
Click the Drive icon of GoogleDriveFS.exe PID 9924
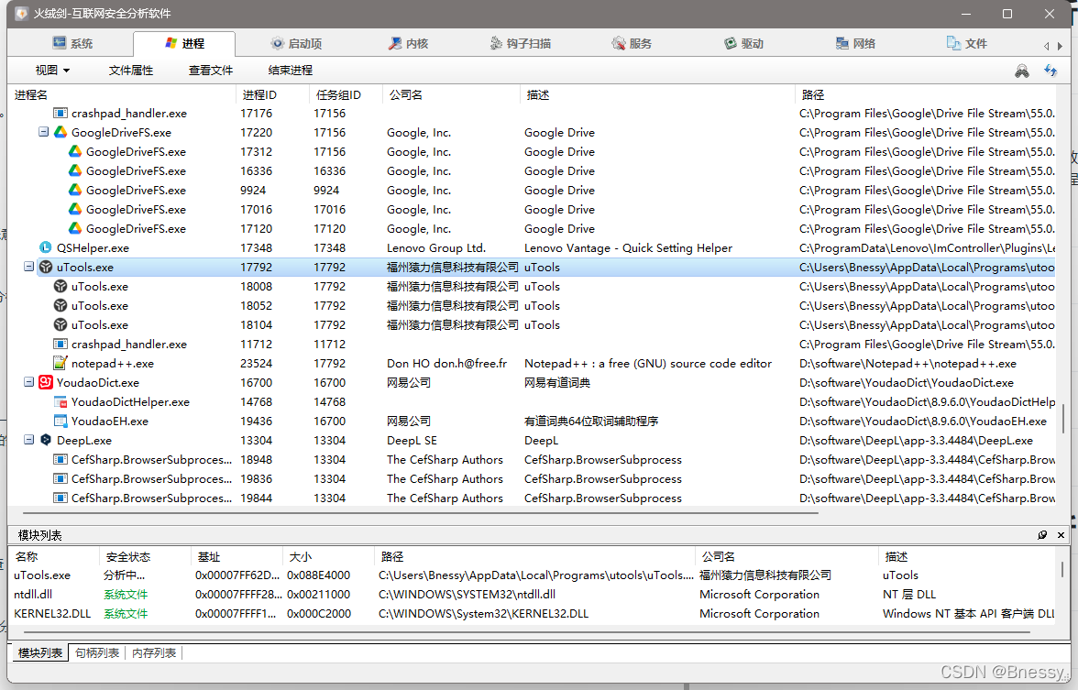[75, 190]
